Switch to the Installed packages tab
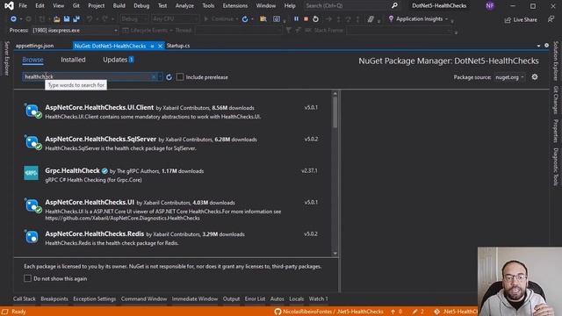The image size is (562, 316). [x=73, y=60]
